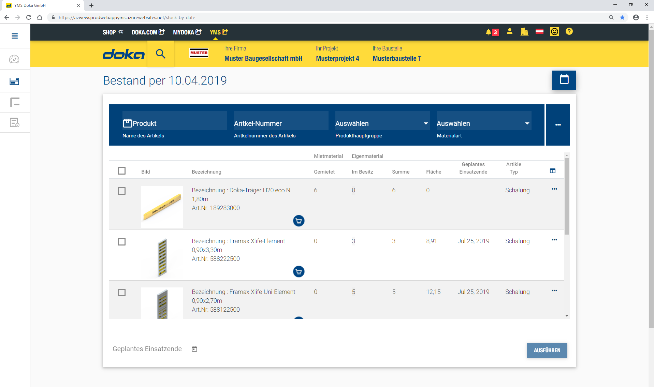
Task: Check the Doka-Träger H20 eco N row
Action: [x=121, y=191]
